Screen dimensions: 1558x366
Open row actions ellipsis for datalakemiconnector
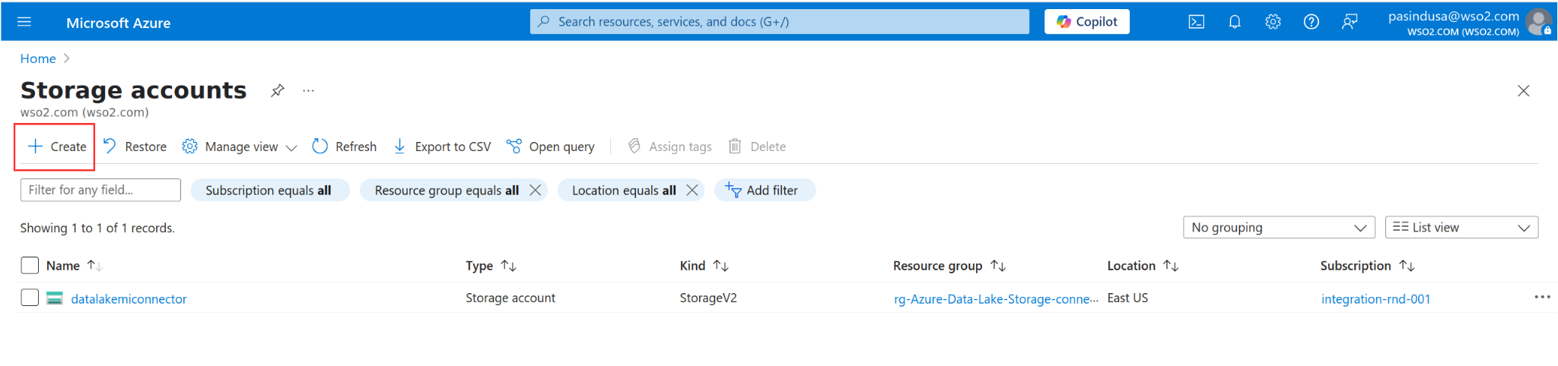click(x=1542, y=297)
